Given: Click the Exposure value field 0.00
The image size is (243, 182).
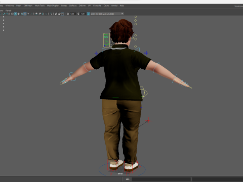Looking at the screenshot, I should coord(72,14).
